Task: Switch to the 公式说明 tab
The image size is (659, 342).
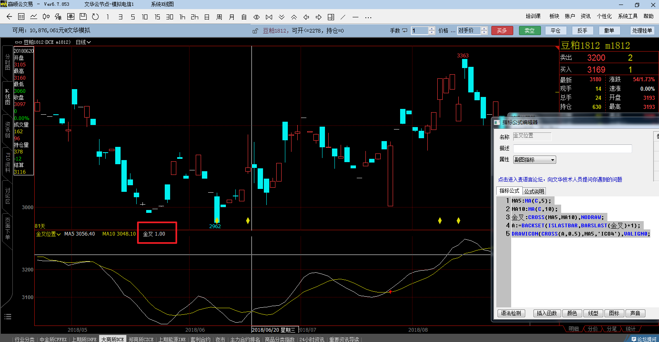Action: (x=534, y=191)
